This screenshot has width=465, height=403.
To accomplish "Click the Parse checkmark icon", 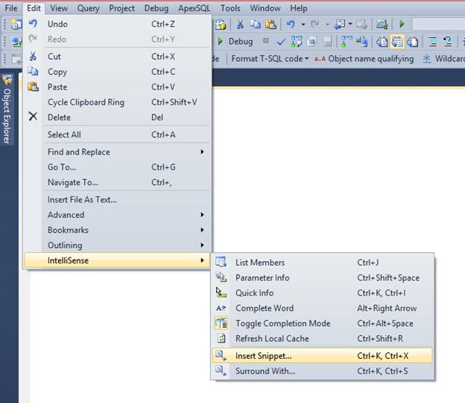I will 281,42.
